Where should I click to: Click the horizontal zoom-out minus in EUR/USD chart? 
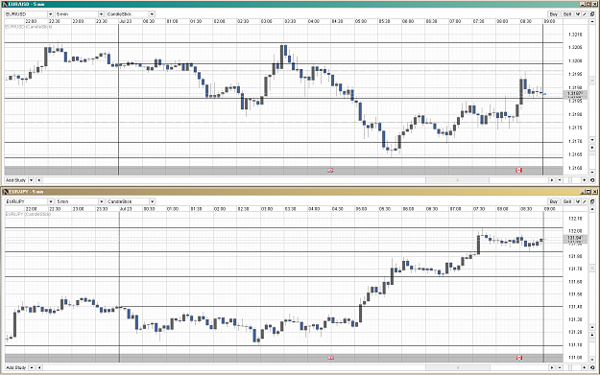point(560,180)
